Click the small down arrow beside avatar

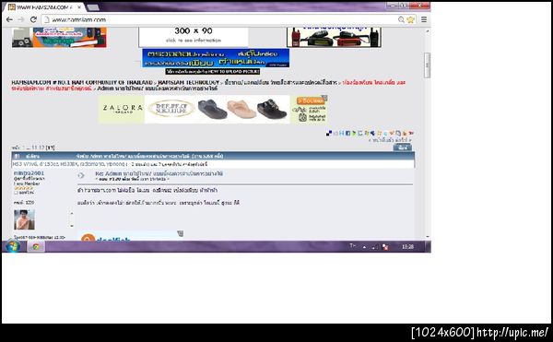coord(72,226)
